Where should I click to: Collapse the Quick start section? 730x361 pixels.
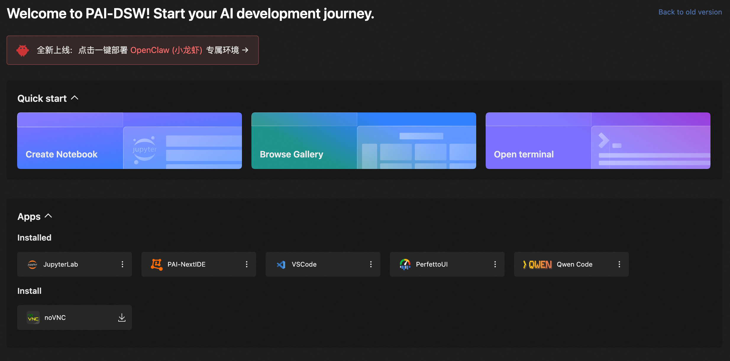(75, 98)
